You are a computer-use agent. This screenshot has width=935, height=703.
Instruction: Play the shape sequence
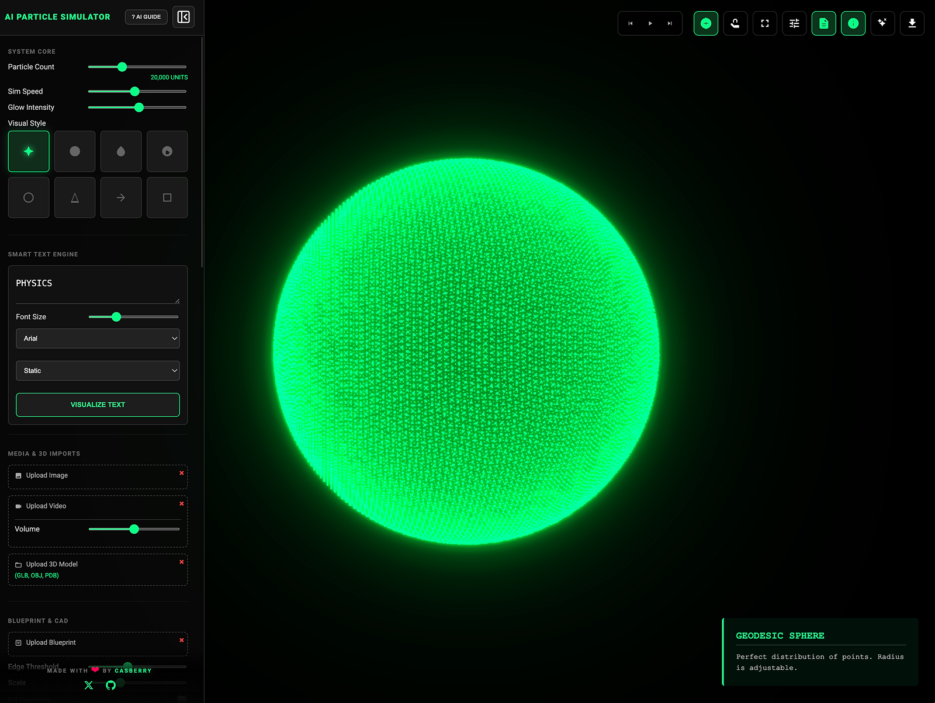click(650, 23)
